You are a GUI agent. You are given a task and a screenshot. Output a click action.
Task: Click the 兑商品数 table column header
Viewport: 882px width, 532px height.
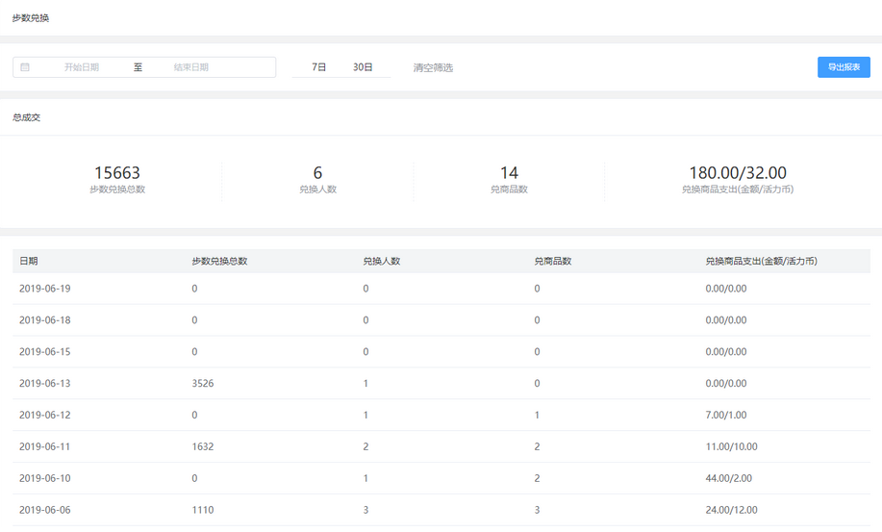tap(553, 261)
